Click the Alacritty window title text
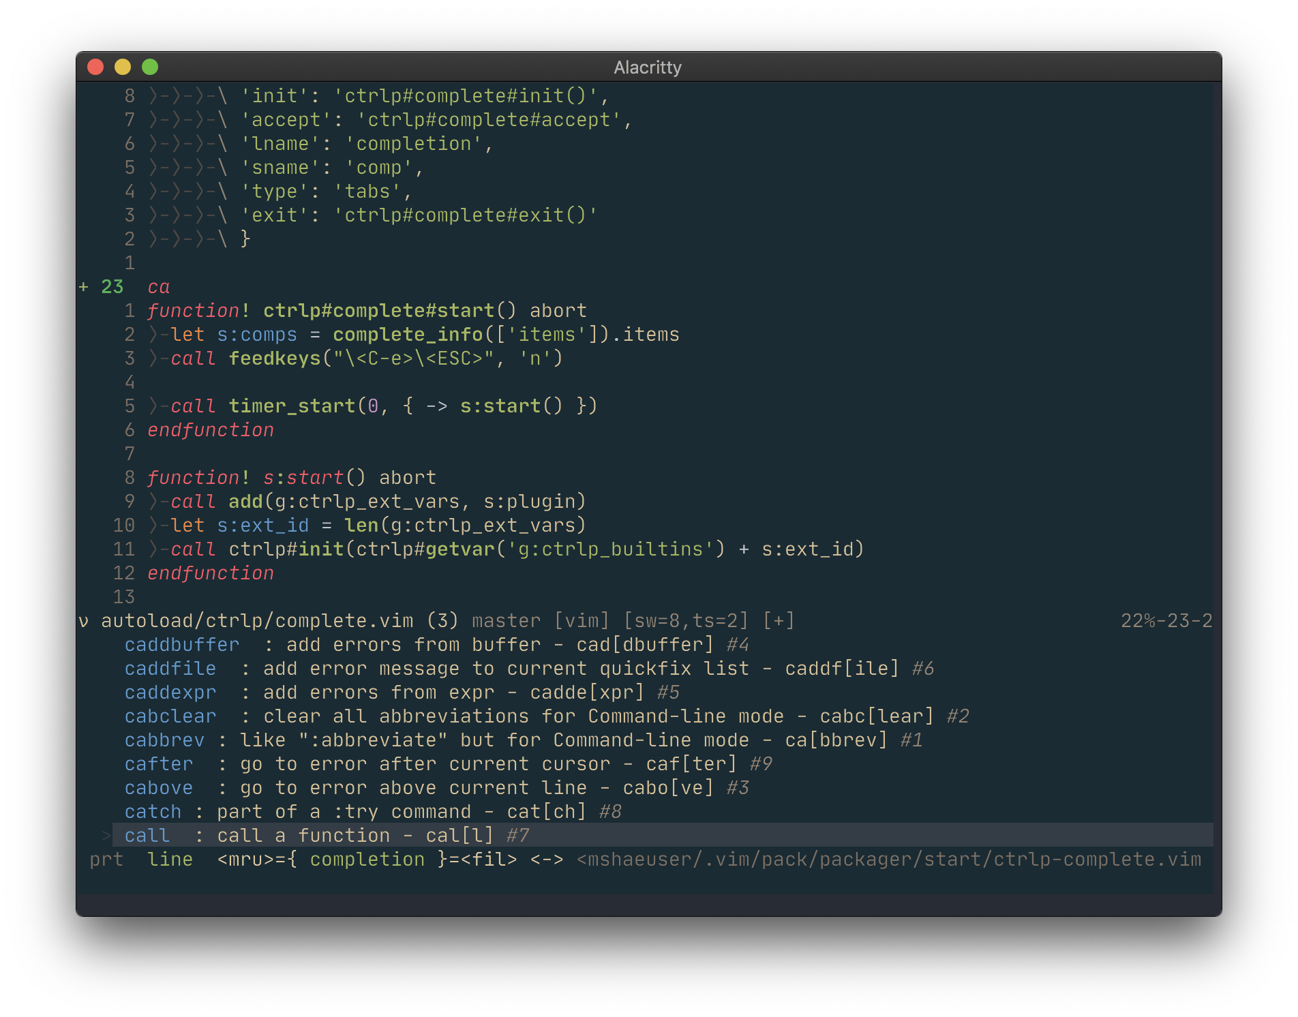The image size is (1298, 1017). (x=648, y=67)
